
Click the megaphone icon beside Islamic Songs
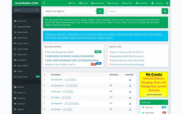click(15, 77)
